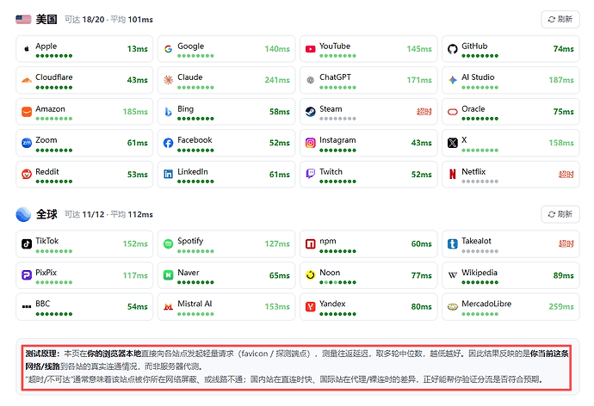Image resolution: width=594 pixels, height=406 pixels.
Task: Refresh the 美国 section results
Action: coord(560,19)
